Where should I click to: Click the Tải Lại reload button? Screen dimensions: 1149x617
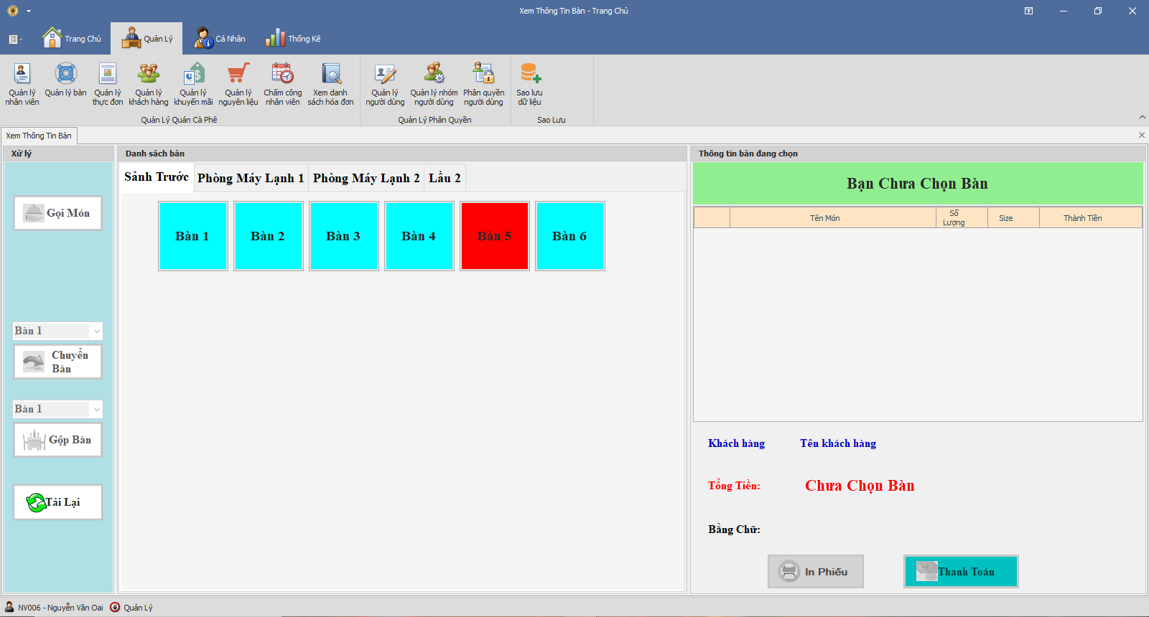coord(57,502)
